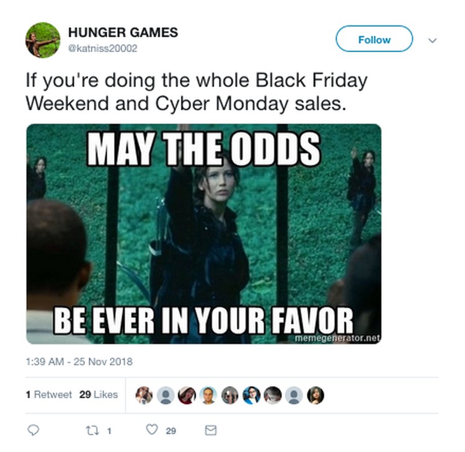Viewport: 465px width, 452px height.
Task: Follow the HUNGER GAMES account
Action: click(374, 39)
